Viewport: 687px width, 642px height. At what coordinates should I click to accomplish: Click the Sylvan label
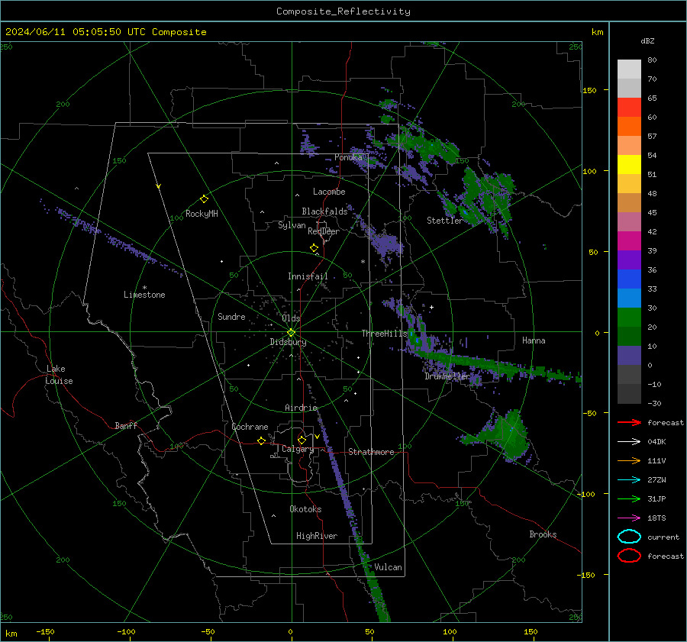pyautogui.click(x=292, y=225)
